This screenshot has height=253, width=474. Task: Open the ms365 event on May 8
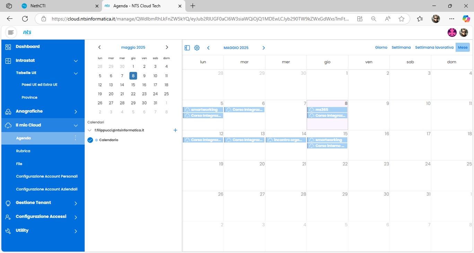tap(327, 110)
